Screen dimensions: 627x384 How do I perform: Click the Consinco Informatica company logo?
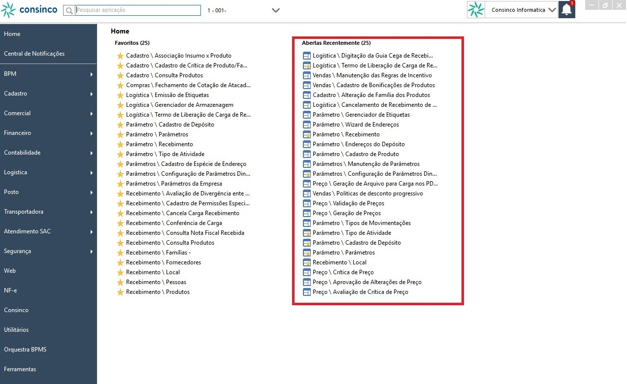point(476,10)
